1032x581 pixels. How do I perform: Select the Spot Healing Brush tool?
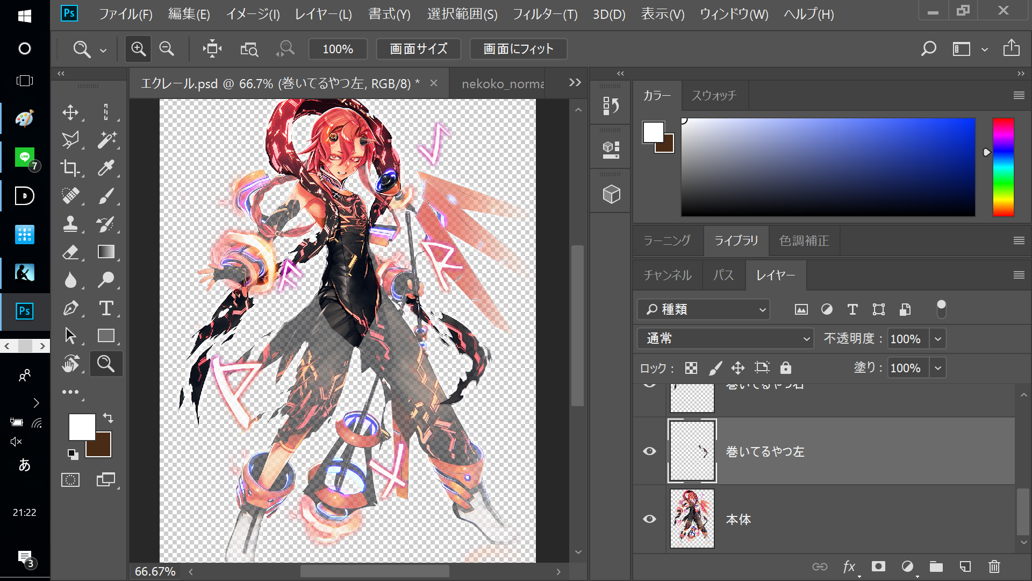[x=70, y=196]
